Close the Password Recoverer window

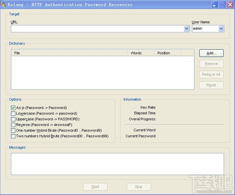[230, 5]
